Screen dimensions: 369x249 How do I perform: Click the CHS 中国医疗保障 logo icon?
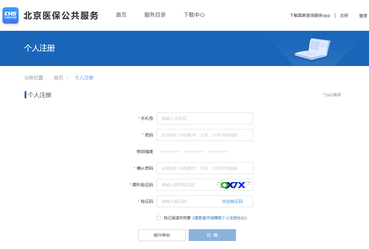10,15
